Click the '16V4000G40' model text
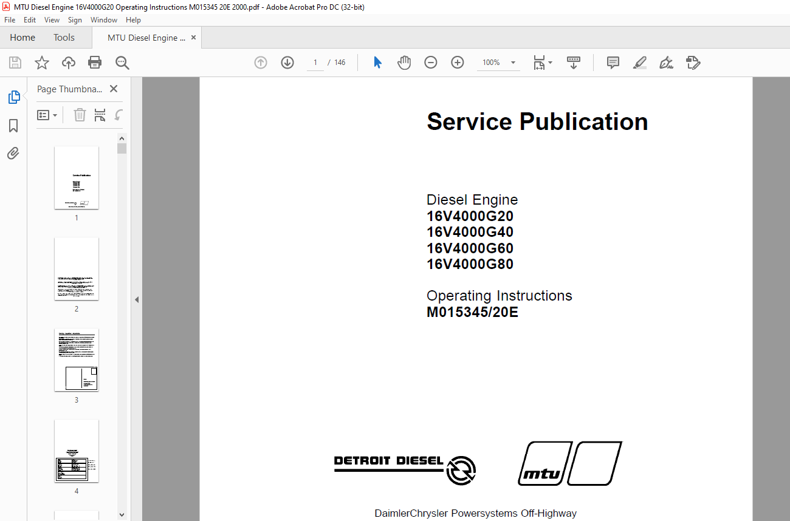Viewport: 790px width, 521px height. click(x=470, y=232)
